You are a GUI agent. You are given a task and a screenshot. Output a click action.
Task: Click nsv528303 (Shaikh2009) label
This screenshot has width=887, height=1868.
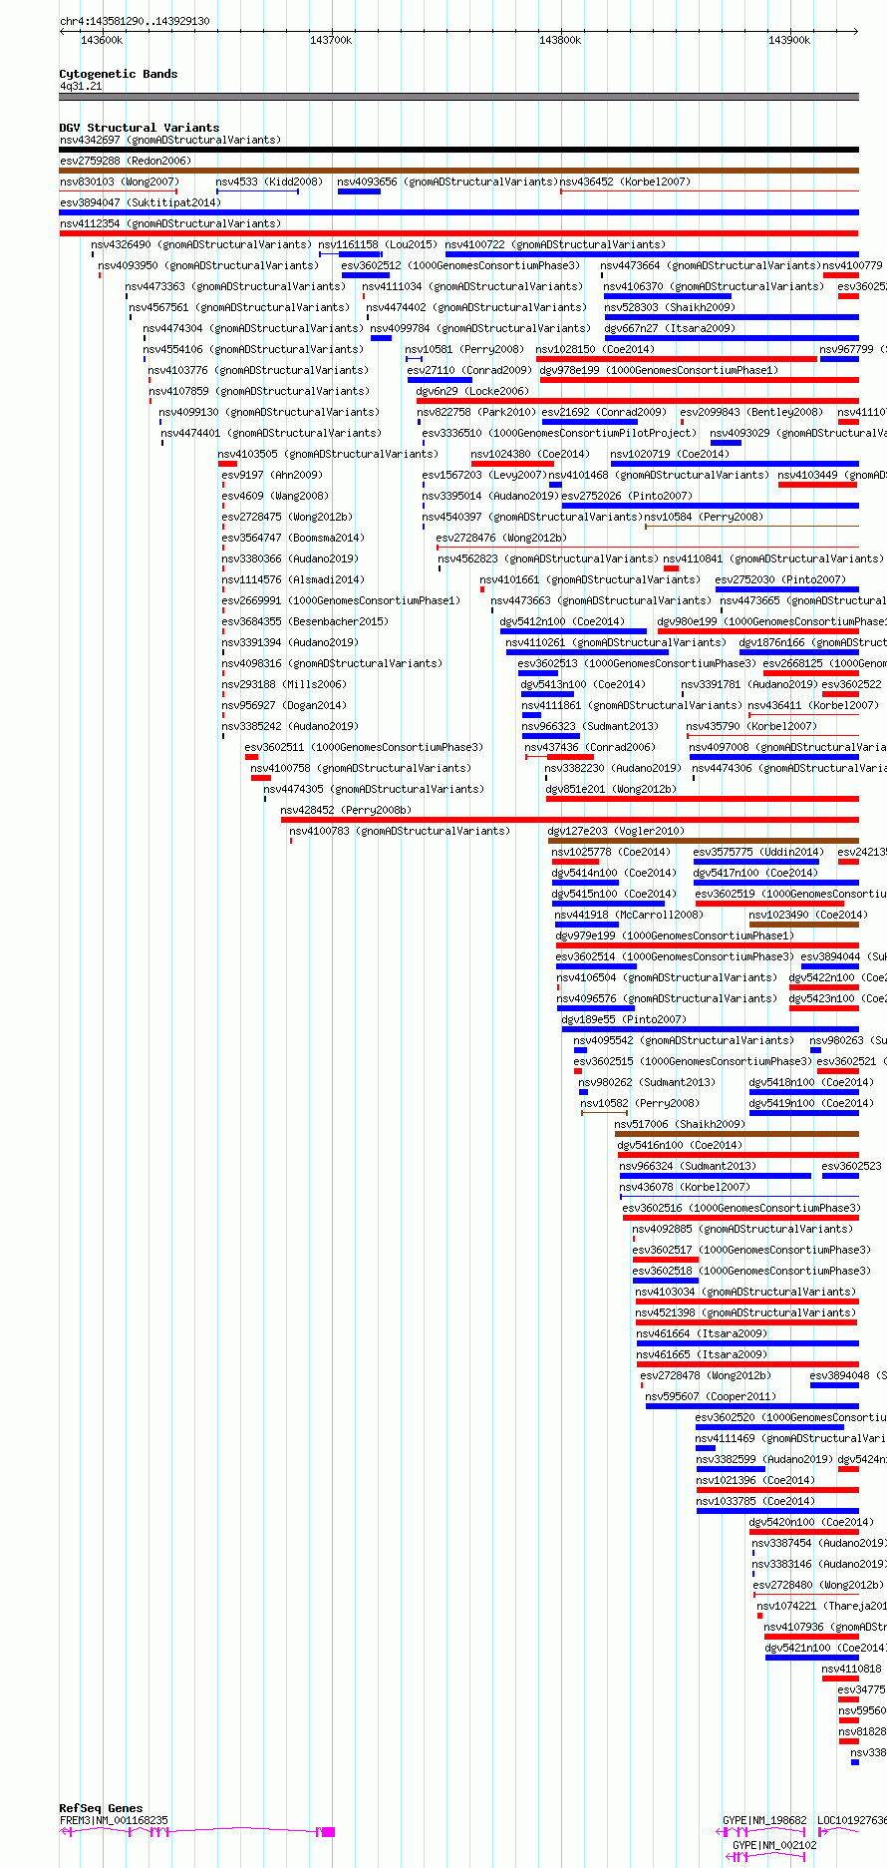click(670, 307)
